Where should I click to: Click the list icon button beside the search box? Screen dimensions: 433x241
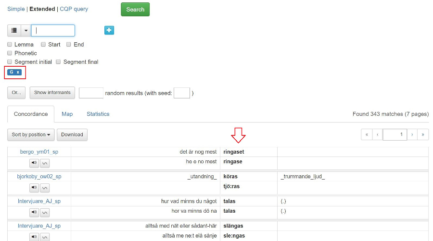tap(14, 30)
